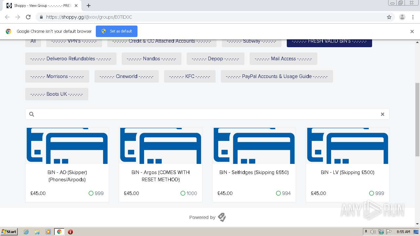Reload the Shoppy page

click(x=28, y=17)
